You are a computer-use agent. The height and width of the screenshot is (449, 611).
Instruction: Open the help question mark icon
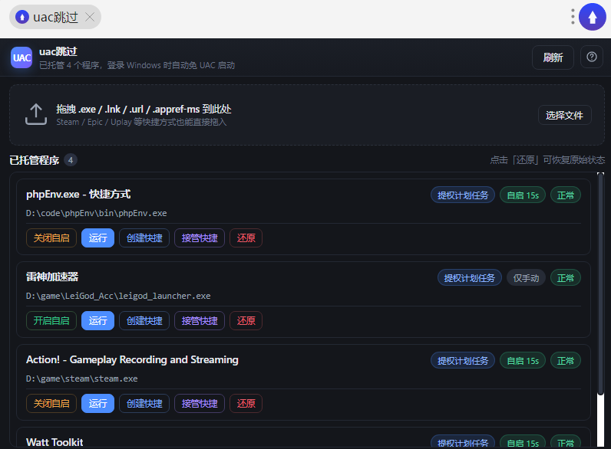[x=592, y=57]
